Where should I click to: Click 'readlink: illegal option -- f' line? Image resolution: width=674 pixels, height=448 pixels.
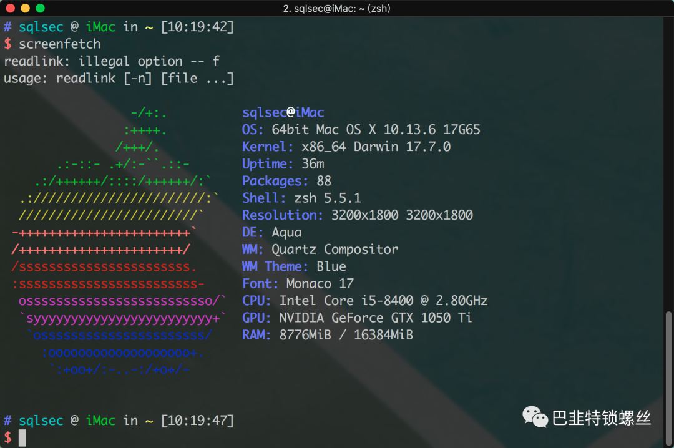(112, 61)
